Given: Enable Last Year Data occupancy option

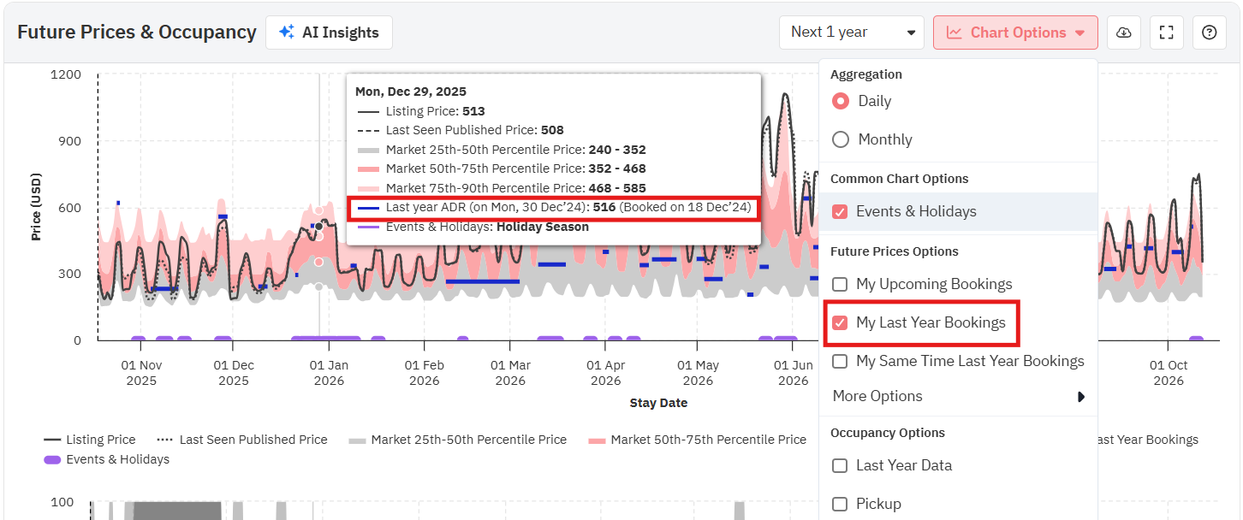Looking at the screenshot, I should [x=840, y=465].
